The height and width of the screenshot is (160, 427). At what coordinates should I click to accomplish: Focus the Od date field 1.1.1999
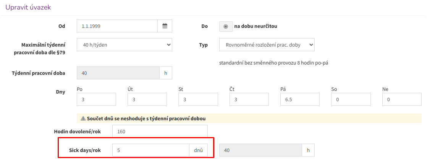(117, 26)
